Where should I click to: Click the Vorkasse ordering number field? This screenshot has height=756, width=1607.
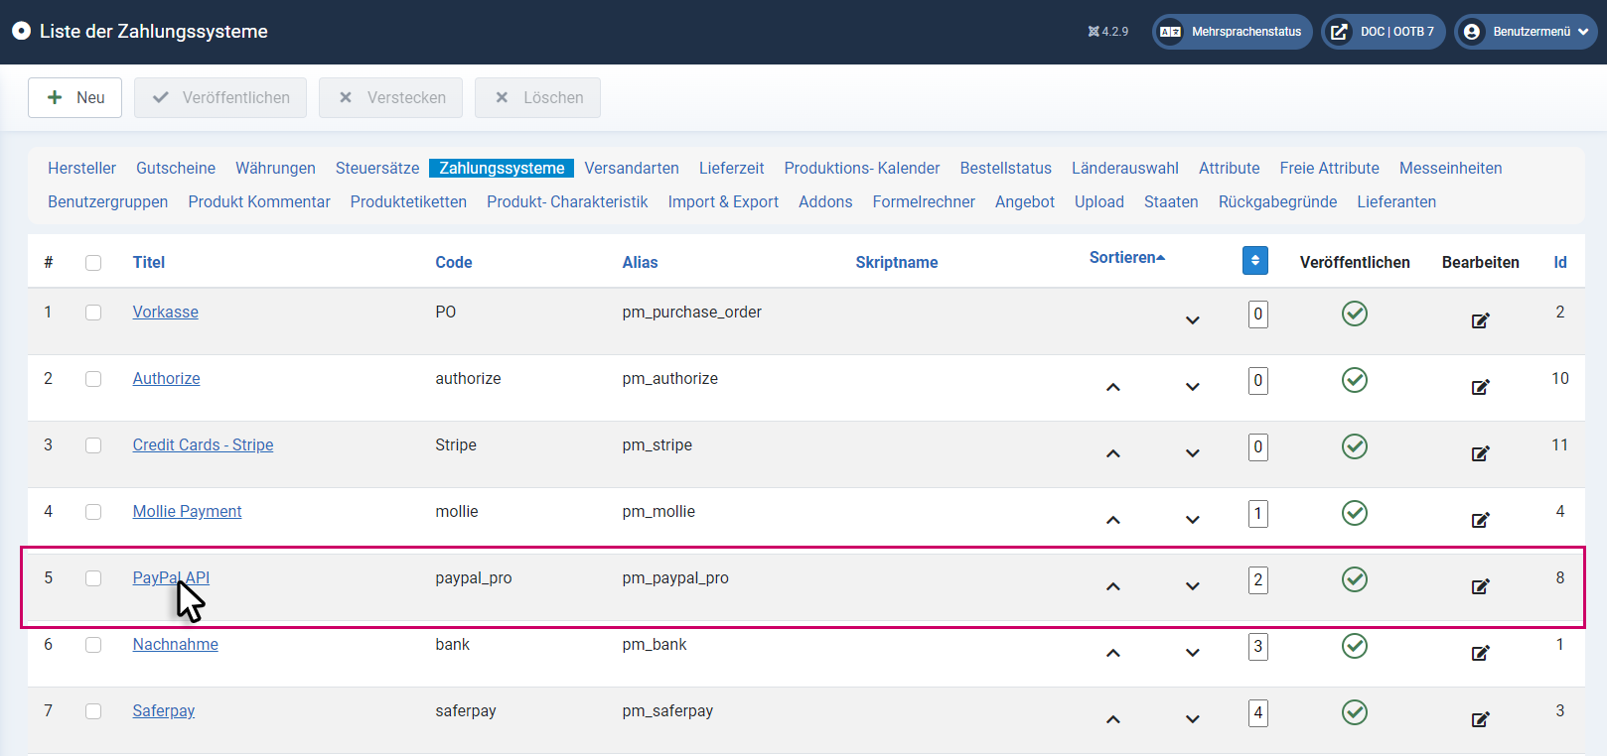pos(1258,315)
